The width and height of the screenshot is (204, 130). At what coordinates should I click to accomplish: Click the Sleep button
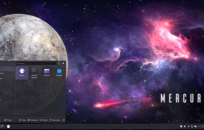tap(22, 120)
